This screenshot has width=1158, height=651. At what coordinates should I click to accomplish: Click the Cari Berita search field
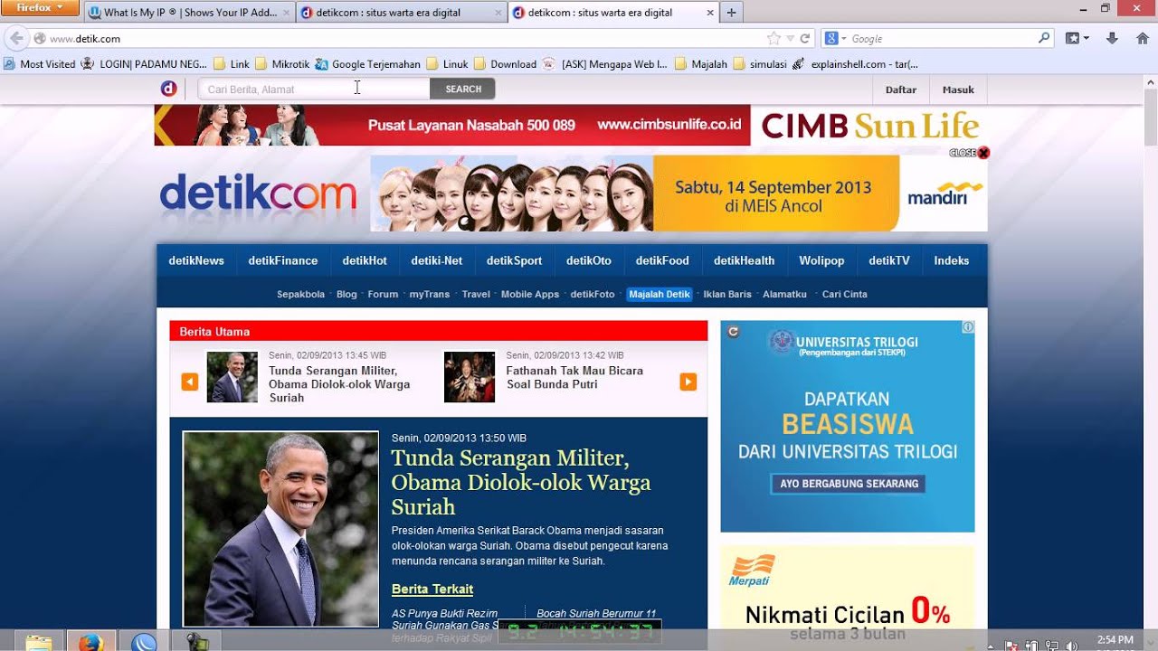pyautogui.click(x=314, y=89)
